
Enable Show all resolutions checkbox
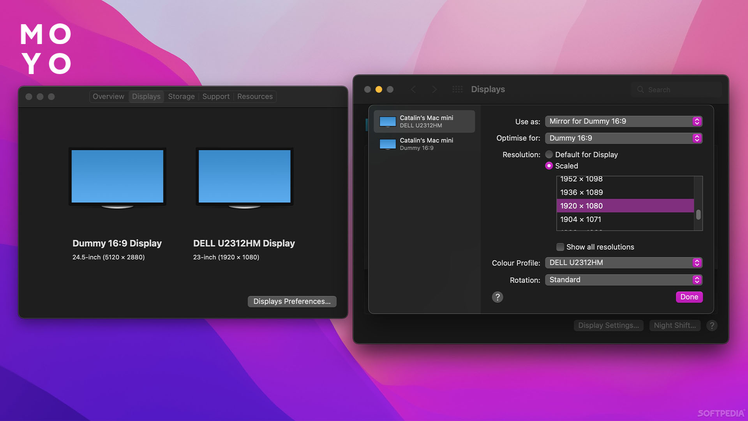pos(559,246)
